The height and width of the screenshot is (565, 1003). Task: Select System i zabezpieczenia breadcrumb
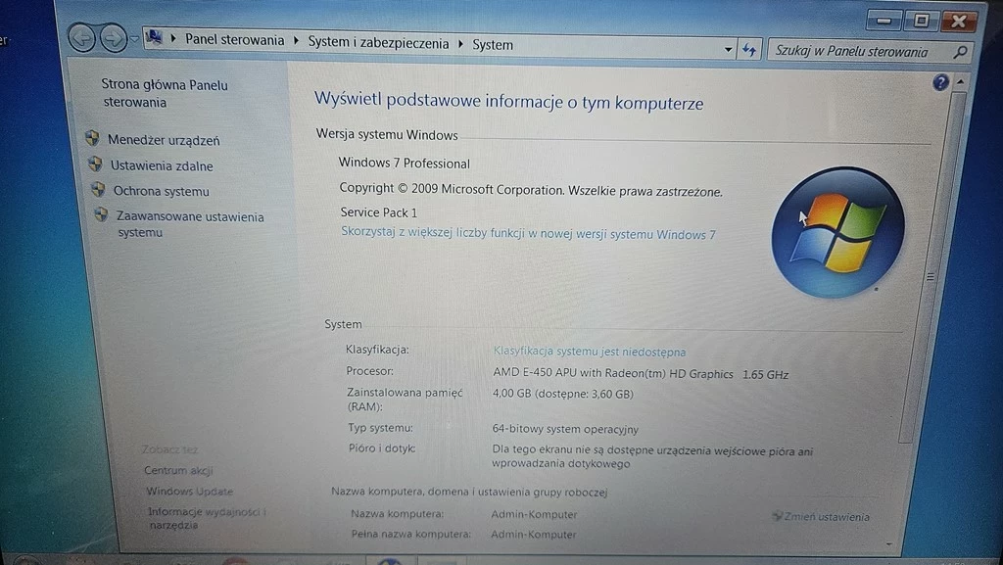click(378, 43)
